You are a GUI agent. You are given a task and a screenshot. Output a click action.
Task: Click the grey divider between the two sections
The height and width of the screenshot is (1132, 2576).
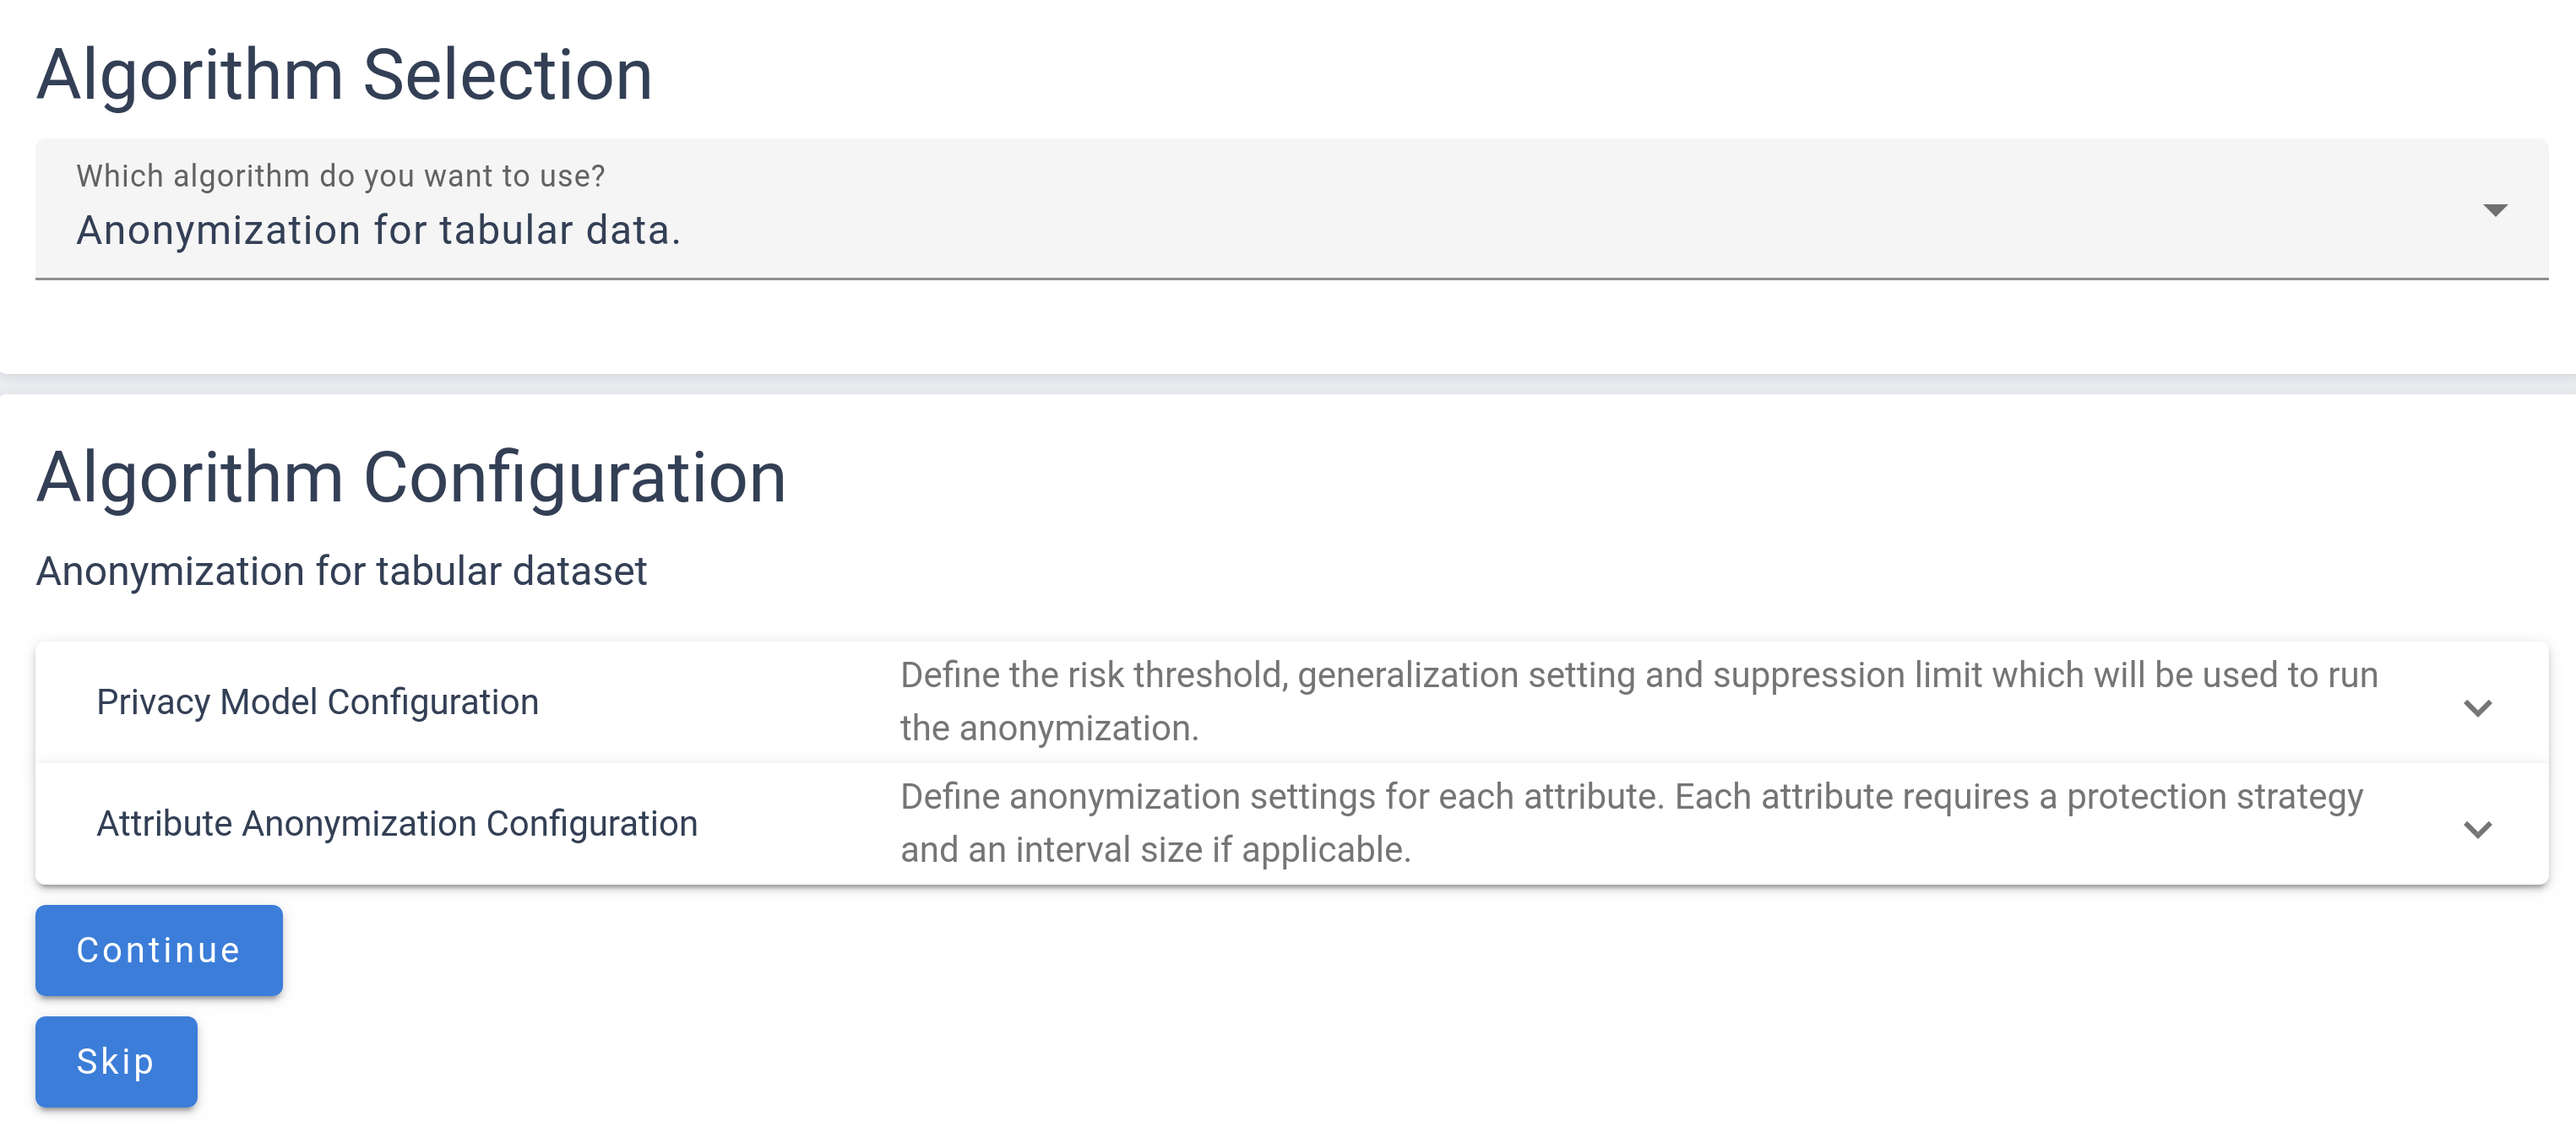[x=1288, y=385]
